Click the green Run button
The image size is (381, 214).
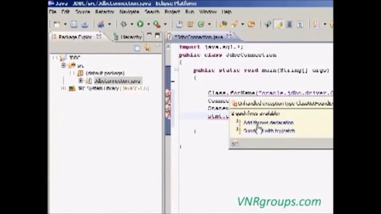140,24
